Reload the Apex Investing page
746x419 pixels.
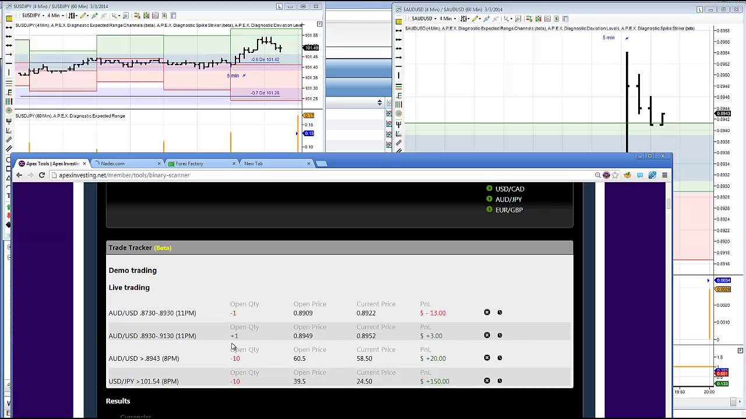42,175
